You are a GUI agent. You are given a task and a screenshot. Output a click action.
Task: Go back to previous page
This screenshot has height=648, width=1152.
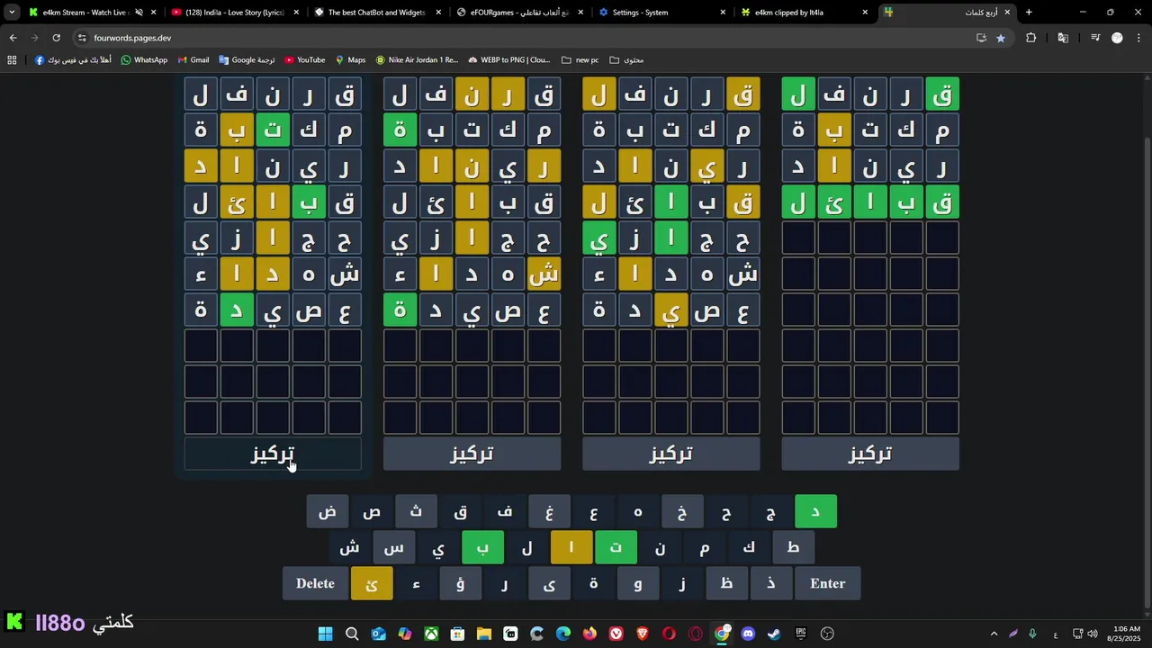[13, 38]
